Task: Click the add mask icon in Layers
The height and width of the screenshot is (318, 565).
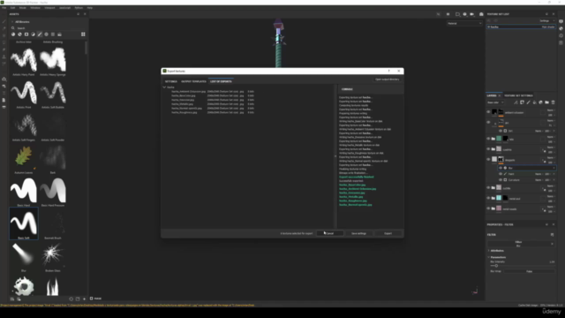Action: coord(522,102)
